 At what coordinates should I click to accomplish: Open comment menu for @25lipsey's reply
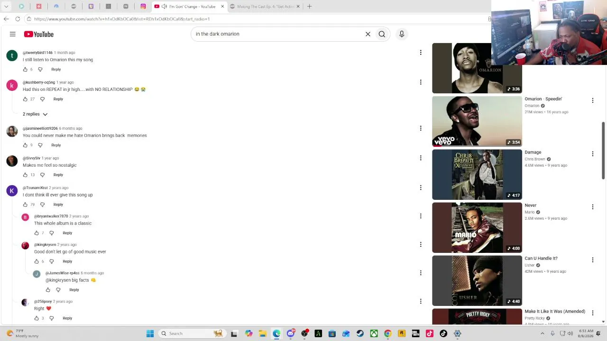point(421,301)
